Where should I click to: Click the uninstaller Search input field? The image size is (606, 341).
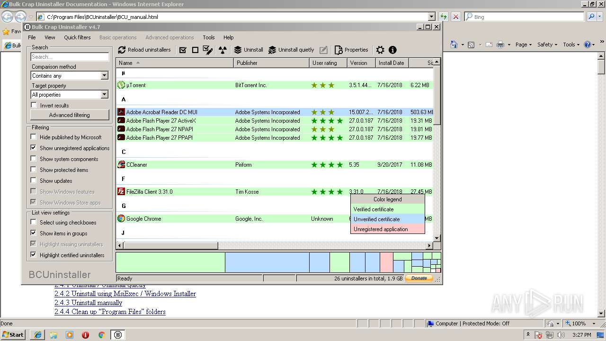pyautogui.click(x=70, y=57)
